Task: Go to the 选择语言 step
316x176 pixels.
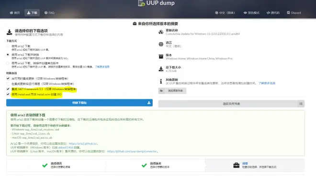Action: [56, 165]
